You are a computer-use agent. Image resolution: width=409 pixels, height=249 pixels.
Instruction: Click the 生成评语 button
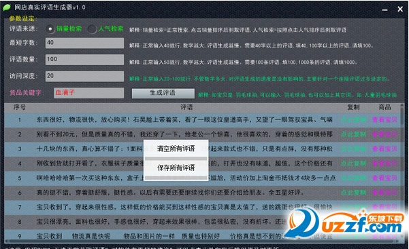pyautogui.click(x=163, y=93)
